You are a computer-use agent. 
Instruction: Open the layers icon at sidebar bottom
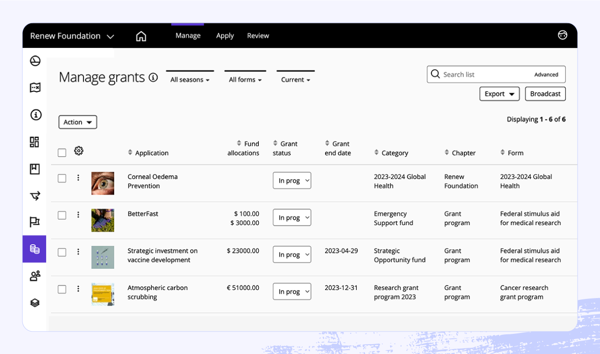click(34, 303)
